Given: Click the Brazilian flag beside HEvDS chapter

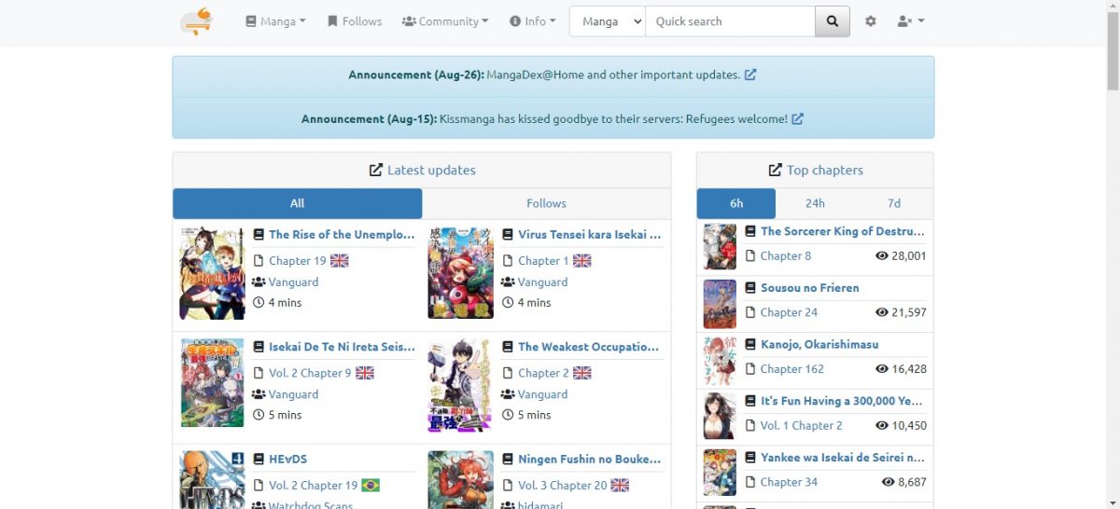Looking at the screenshot, I should pyautogui.click(x=371, y=486).
